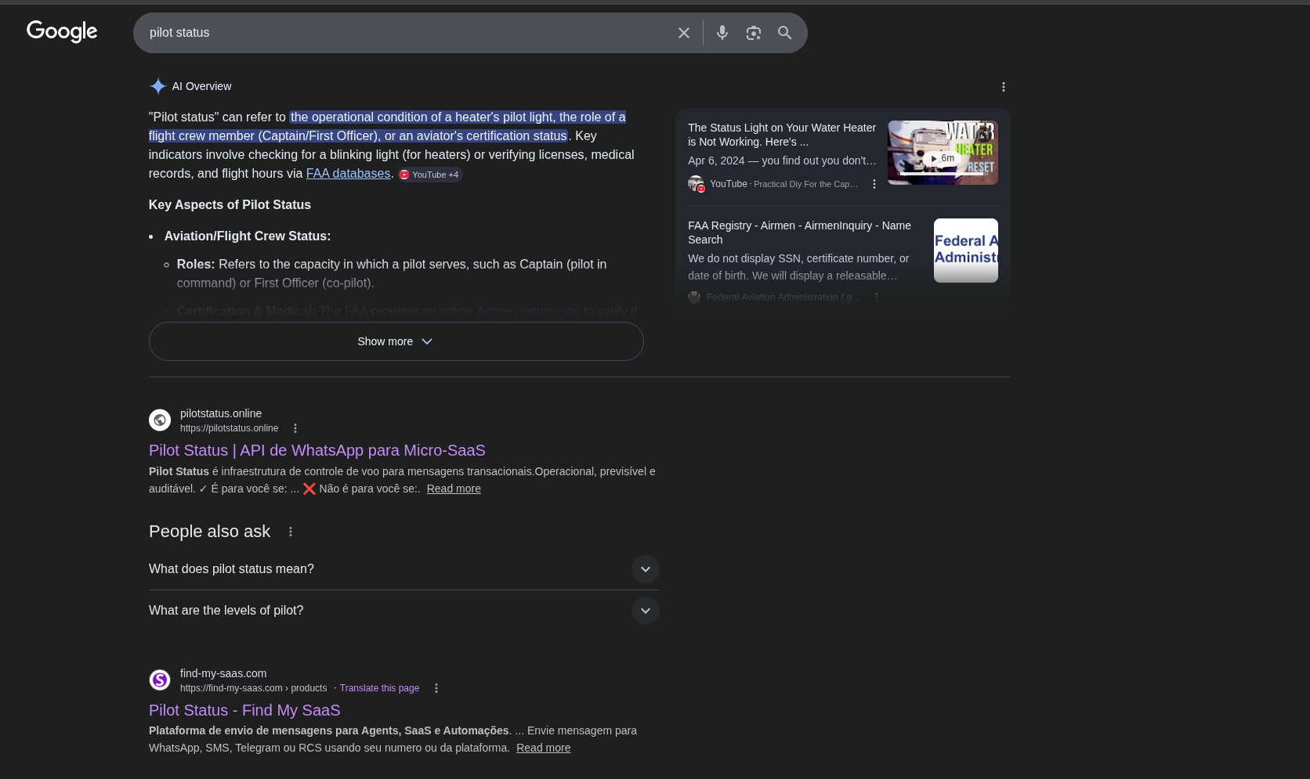The width and height of the screenshot is (1310, 779).
Task: Expand 'What are the levels of pilot?'
Action: click(x=404, y=611)
